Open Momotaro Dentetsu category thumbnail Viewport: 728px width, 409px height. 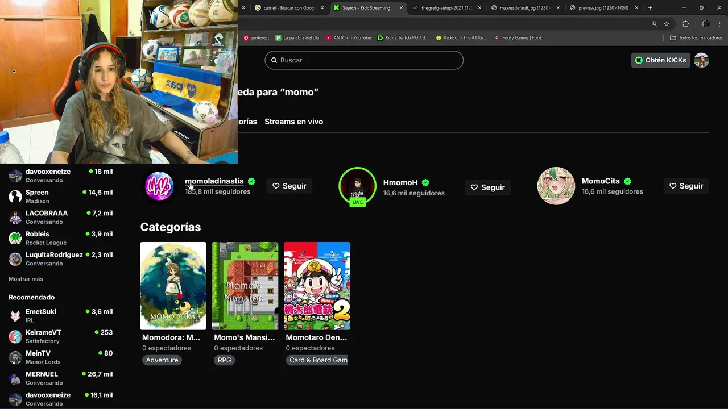point(317,286)
